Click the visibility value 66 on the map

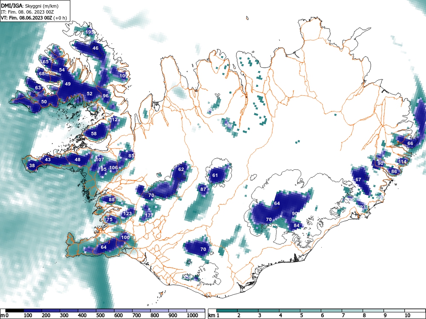(x=410, y=143)
